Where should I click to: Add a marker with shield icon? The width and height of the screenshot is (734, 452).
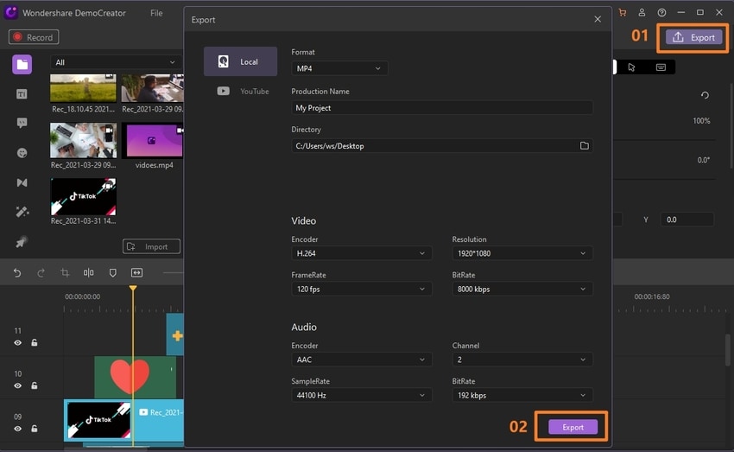(x=113, y=272)
